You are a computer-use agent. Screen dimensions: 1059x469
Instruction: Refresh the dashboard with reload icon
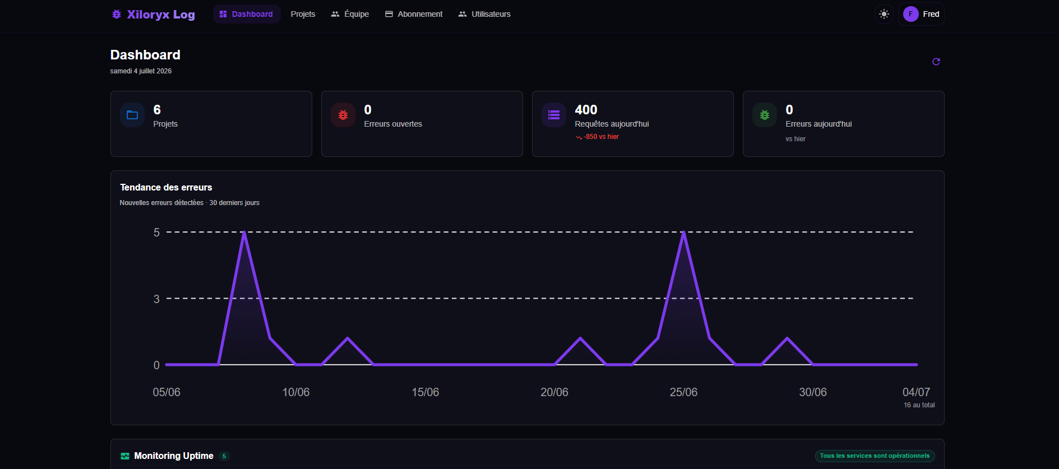click(x=936, y=62)
